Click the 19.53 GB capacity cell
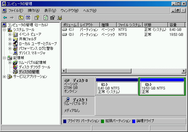The height and width of the screenshot is (132, 188). click(176, 35)
